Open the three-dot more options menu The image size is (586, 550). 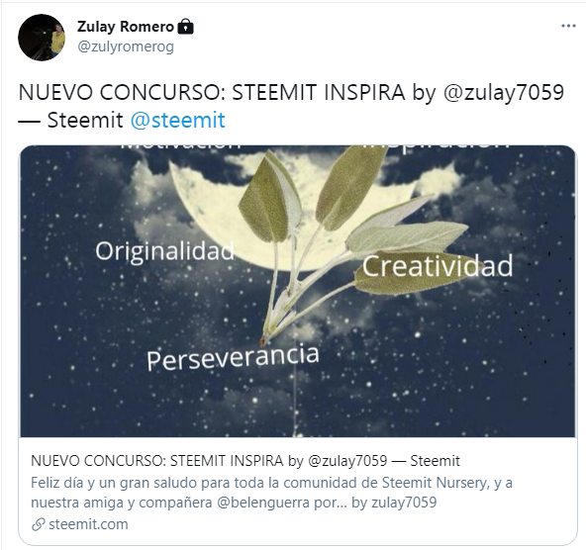568,26
